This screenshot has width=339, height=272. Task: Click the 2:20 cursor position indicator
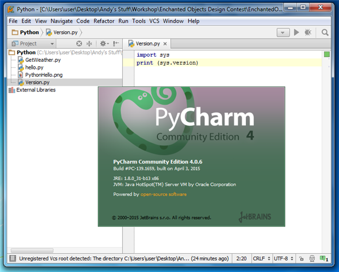[242, 259]
